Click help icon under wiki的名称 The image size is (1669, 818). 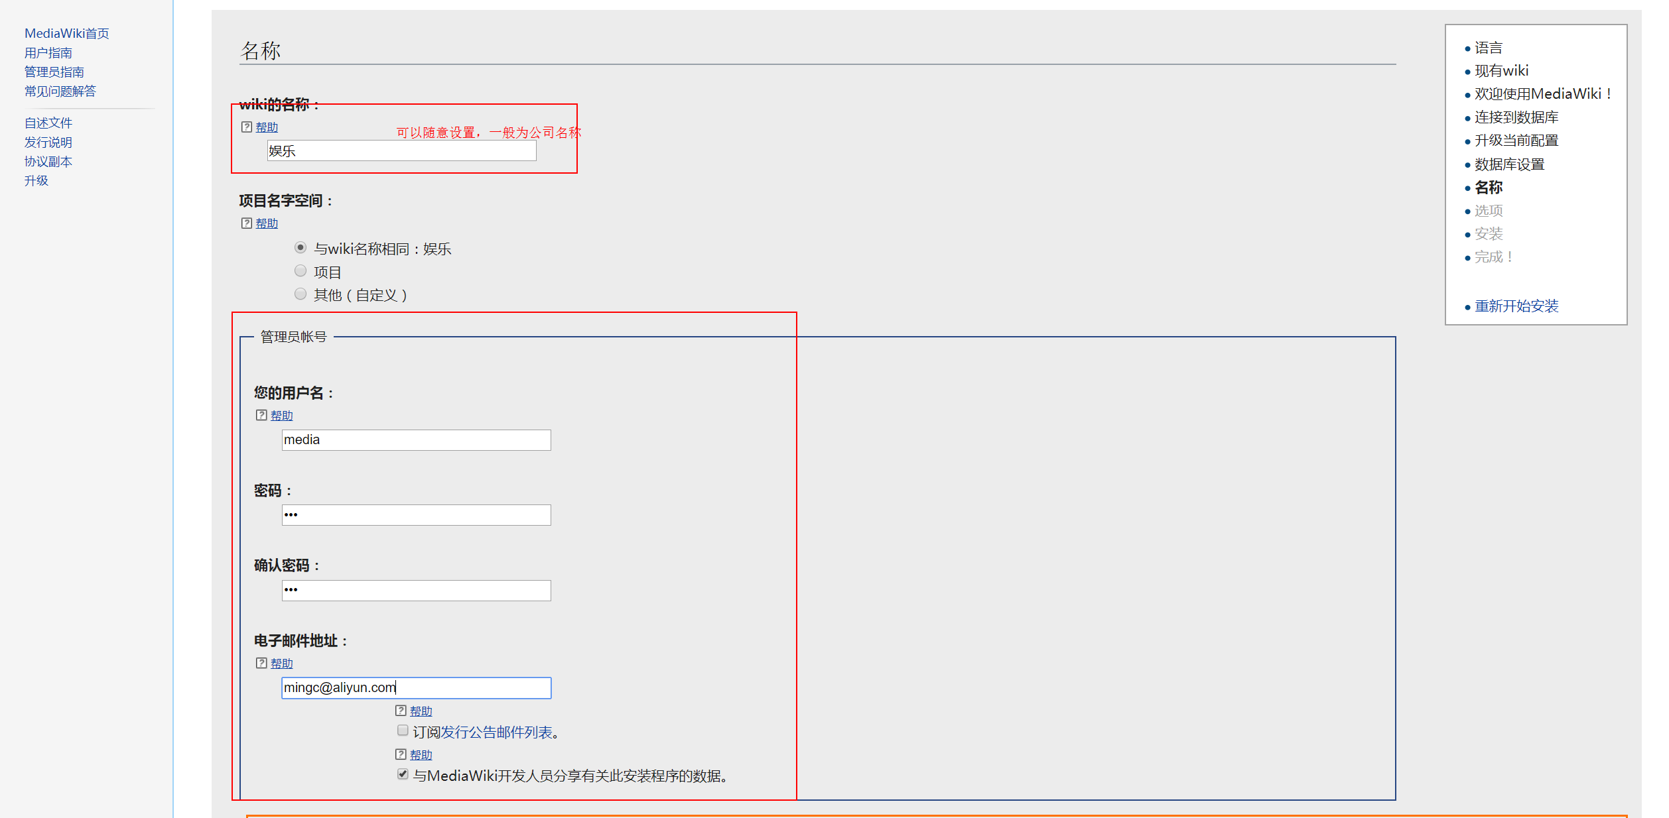pos(247,127)
